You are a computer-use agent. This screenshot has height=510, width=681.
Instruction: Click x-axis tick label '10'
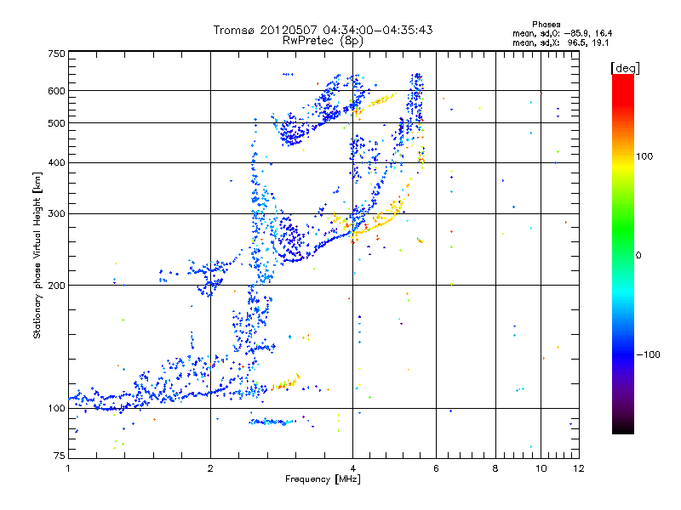[541, 468]
